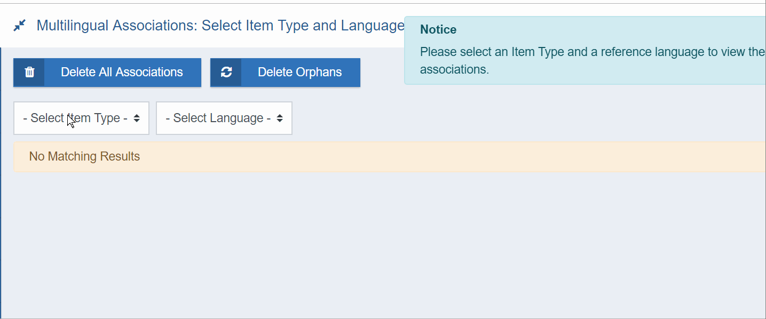Click the compress arrows icon beside the title
766x319 pixels.
coord(20,25)
